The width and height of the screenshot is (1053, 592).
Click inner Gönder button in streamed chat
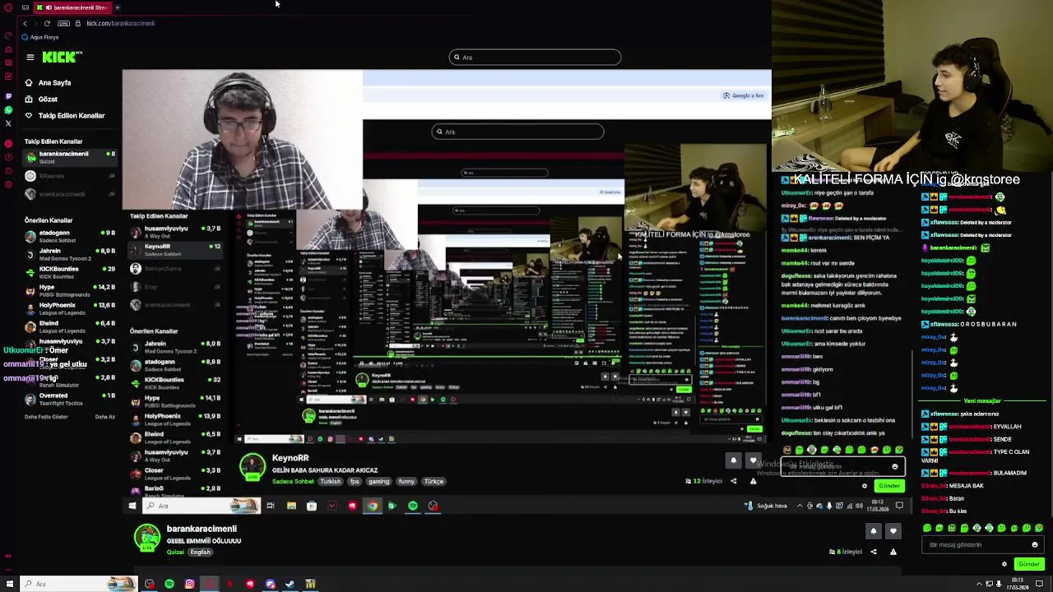point(889,486)
